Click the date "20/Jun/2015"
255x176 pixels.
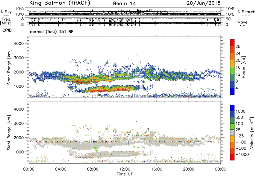(204, 3)
